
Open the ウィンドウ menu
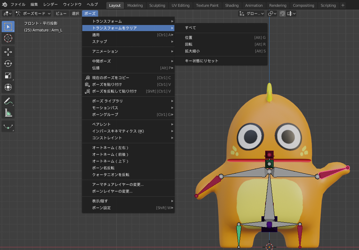(72, 5)
